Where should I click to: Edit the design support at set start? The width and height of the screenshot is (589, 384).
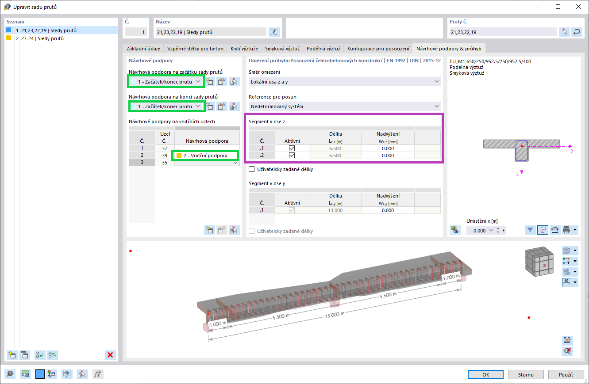tap(222, 81)
